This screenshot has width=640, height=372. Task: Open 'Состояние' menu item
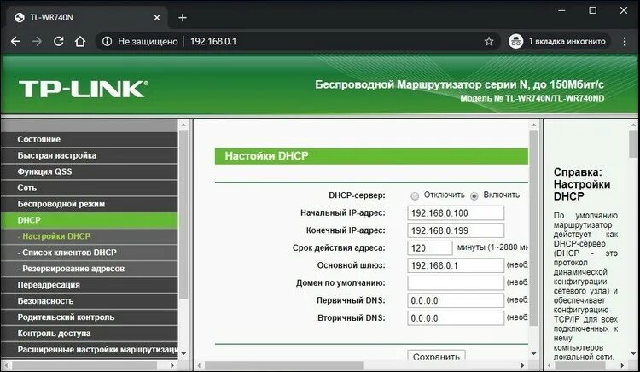pos(90,140)
